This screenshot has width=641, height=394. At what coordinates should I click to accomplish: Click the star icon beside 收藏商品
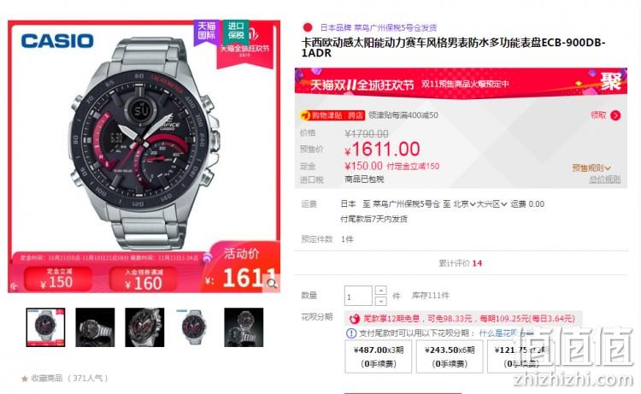tap(25, 379)
